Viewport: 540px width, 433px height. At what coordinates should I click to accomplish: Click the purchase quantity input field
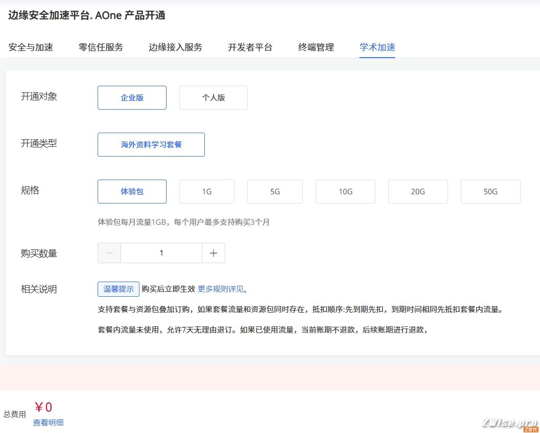(161, 253)
